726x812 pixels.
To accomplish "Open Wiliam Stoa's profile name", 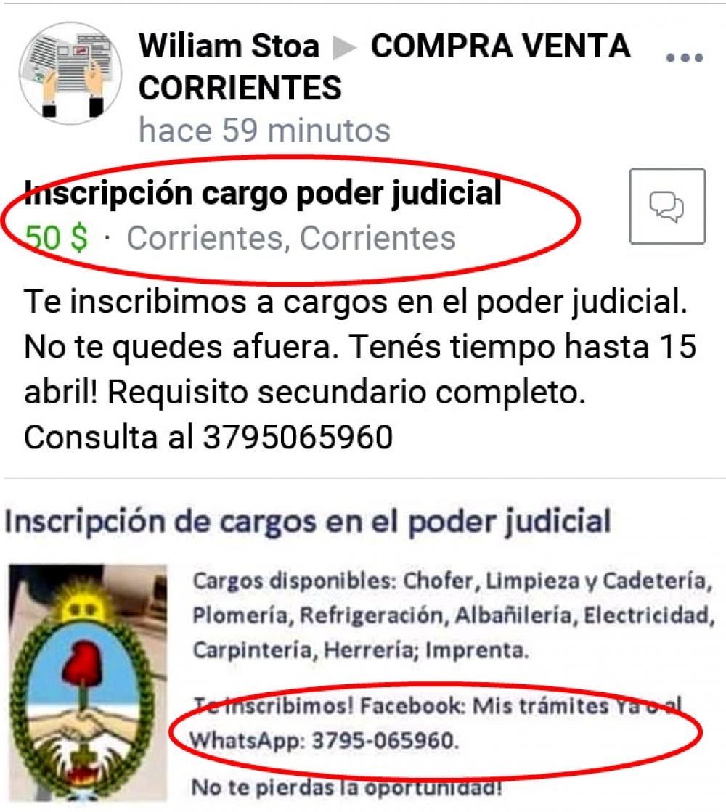I will click(x=229, y=46).
